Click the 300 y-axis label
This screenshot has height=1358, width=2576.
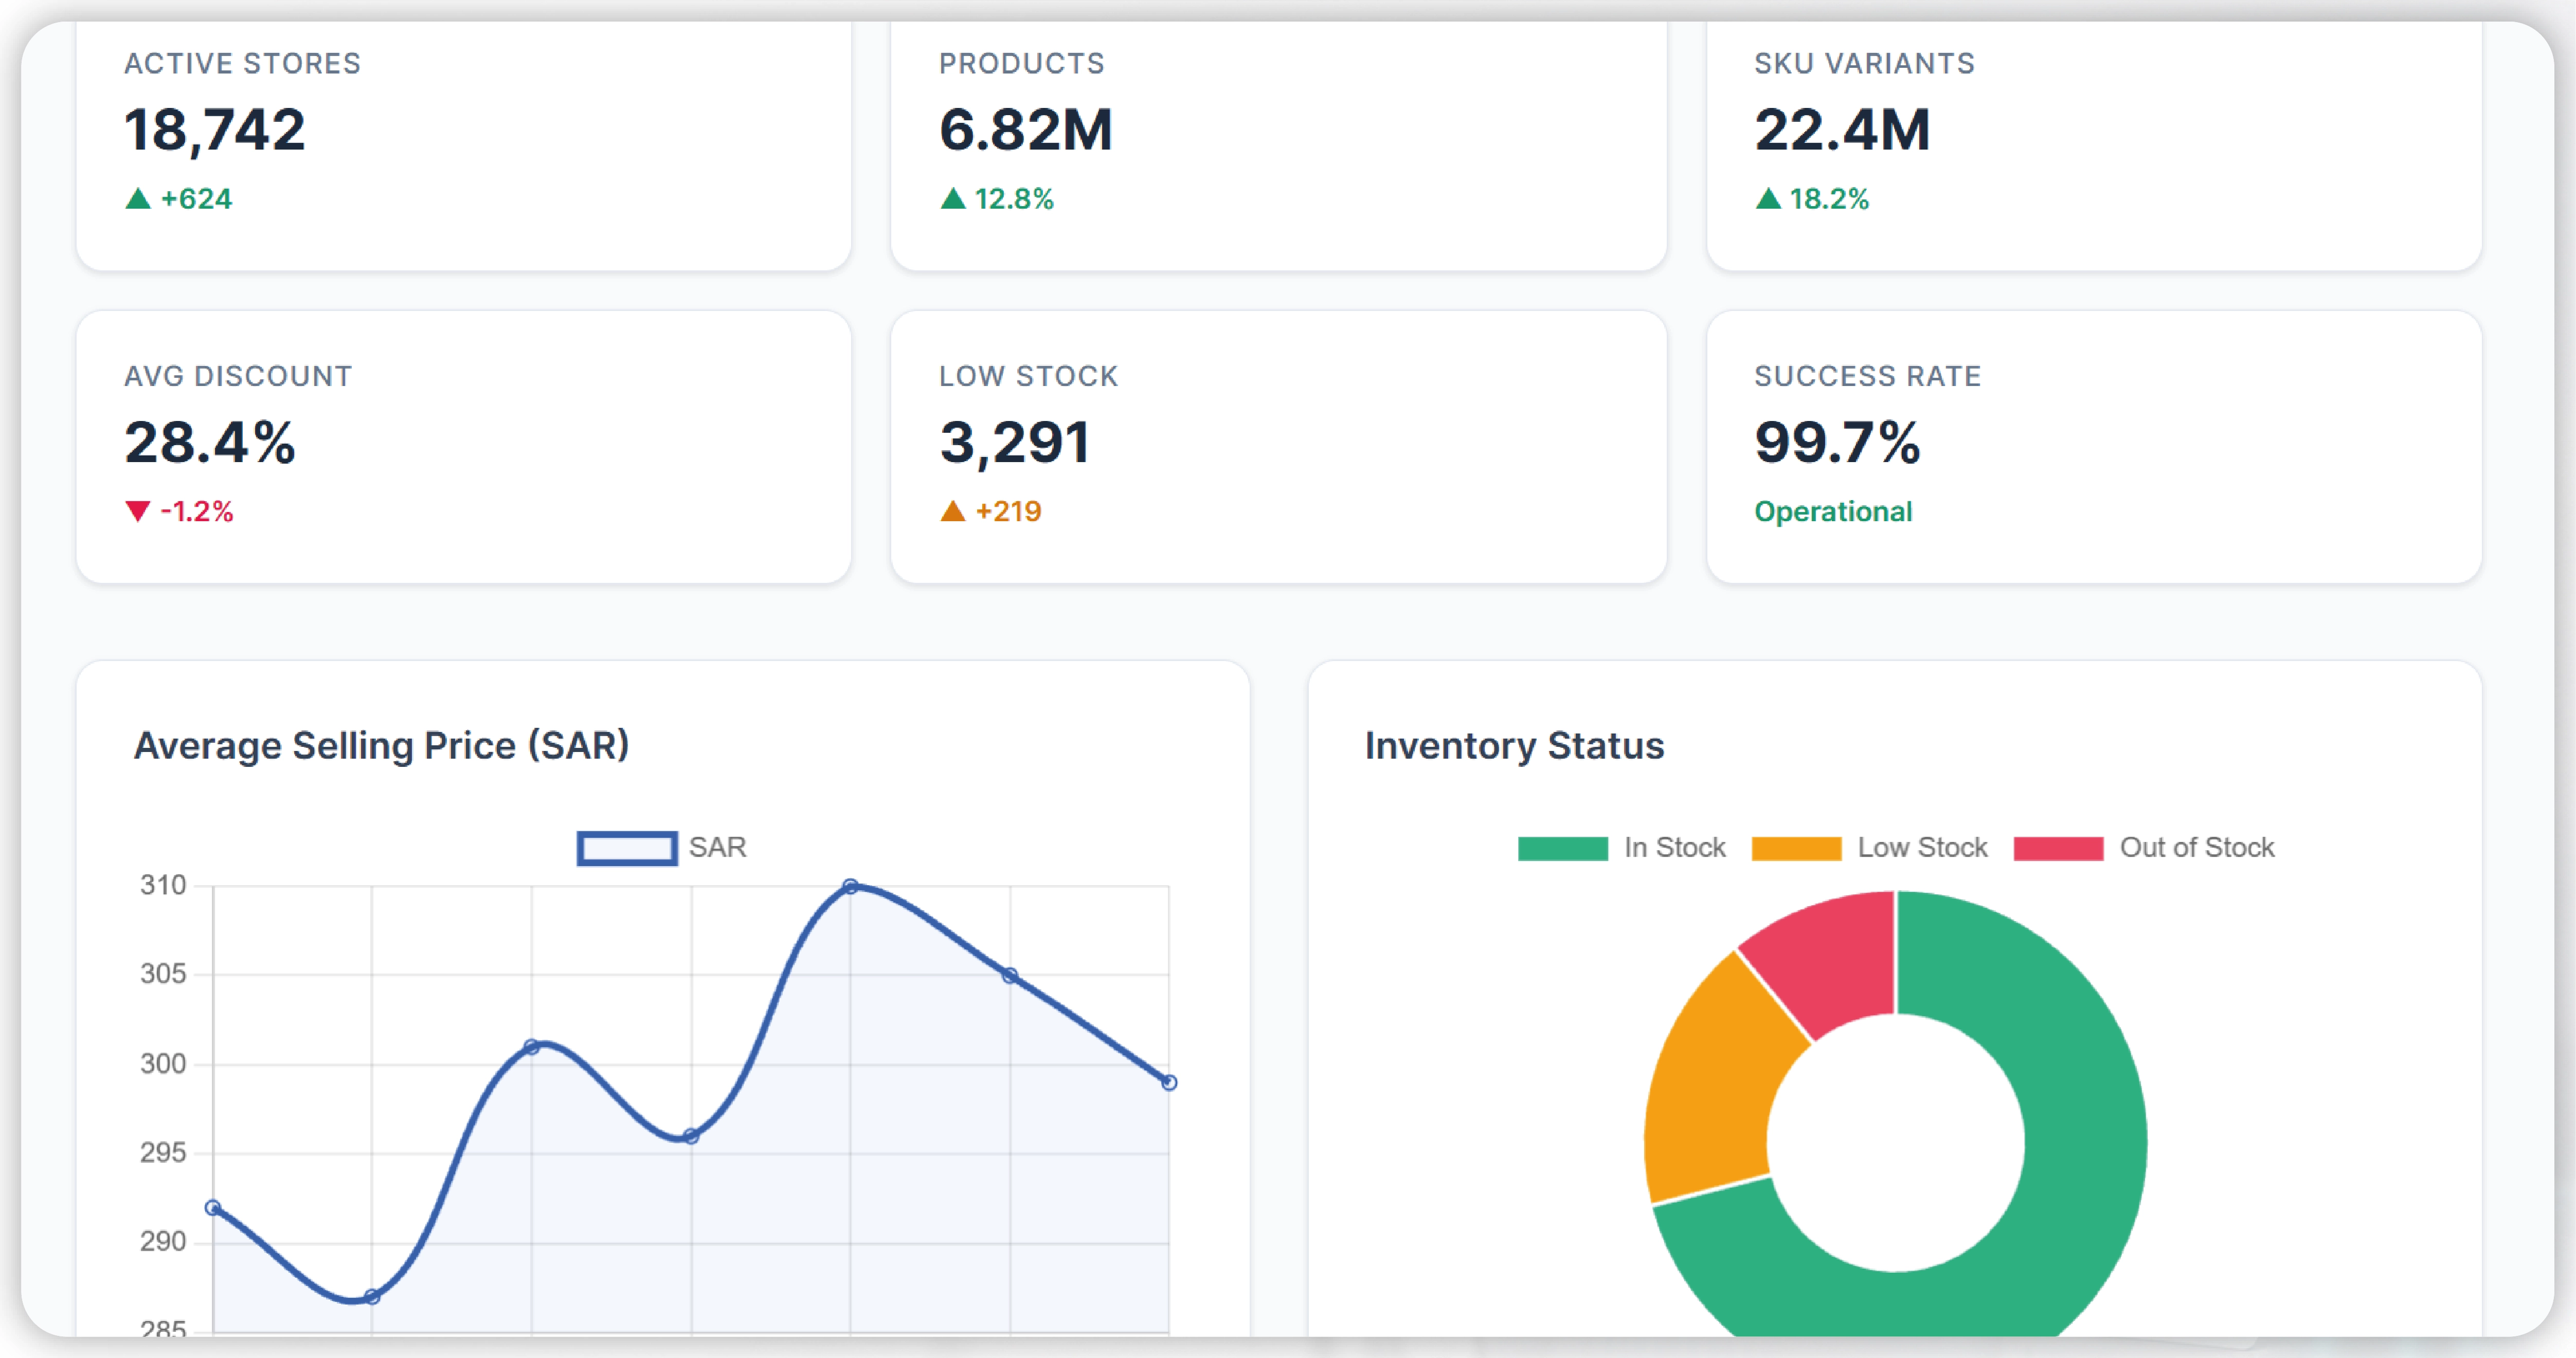[x=163, y=1064]
